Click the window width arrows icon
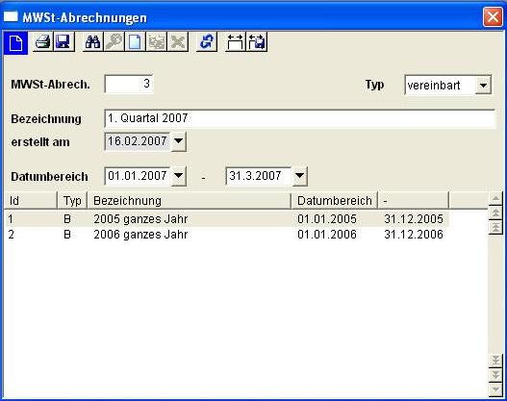This screenshot has width=507, height=401. [235, 41]
